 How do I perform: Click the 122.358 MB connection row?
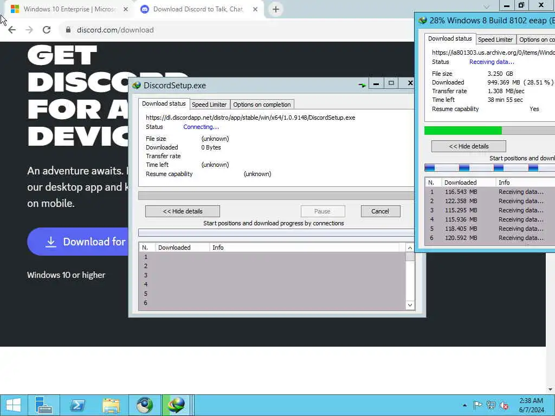tap(490, 201)
